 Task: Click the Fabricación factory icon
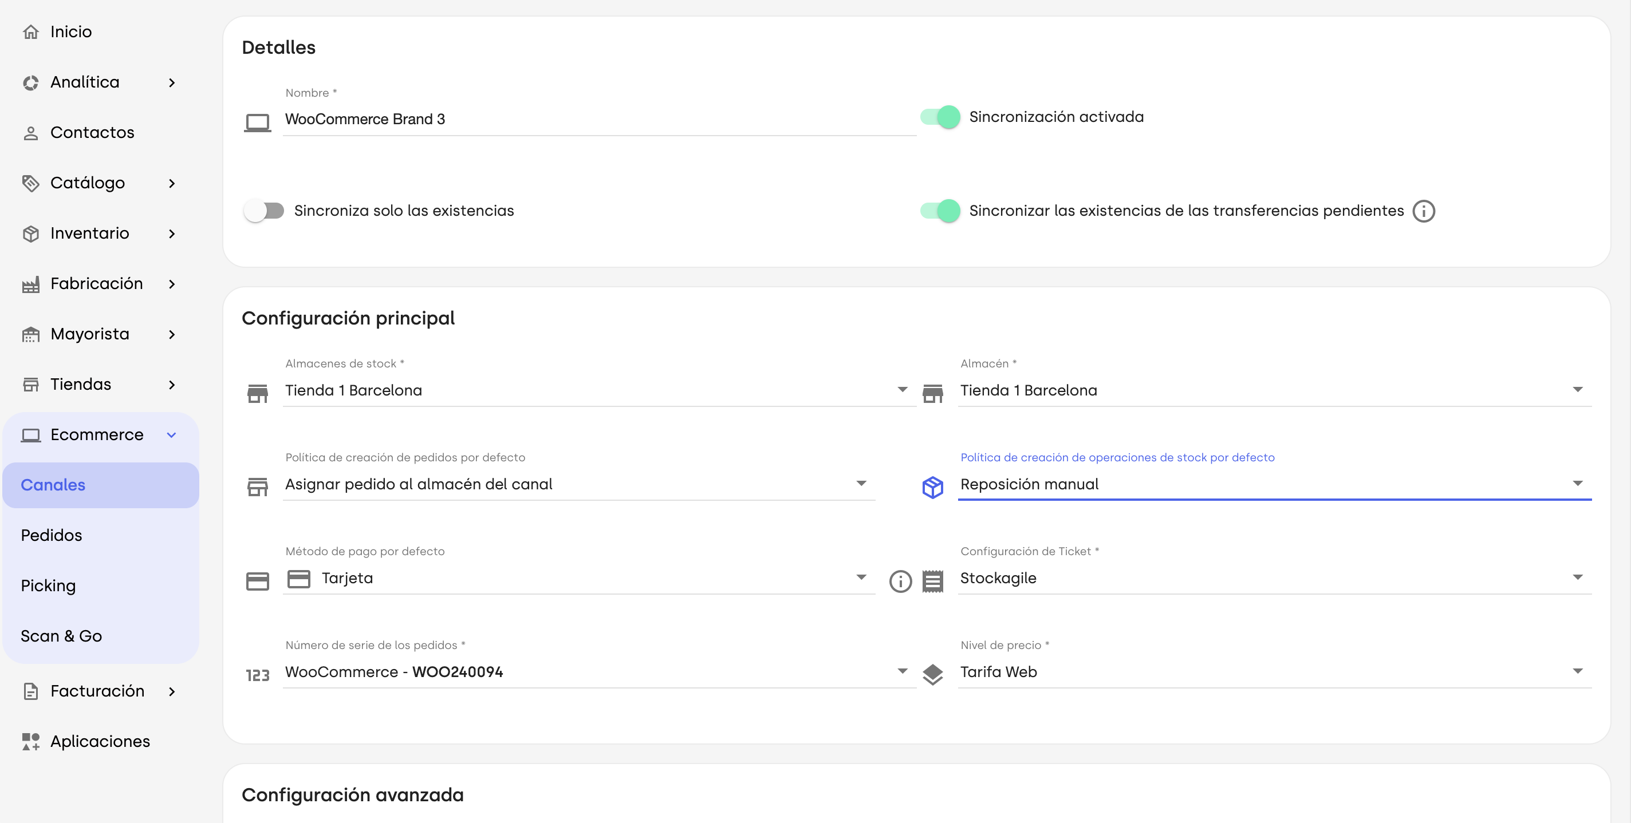tap(30, 284)
